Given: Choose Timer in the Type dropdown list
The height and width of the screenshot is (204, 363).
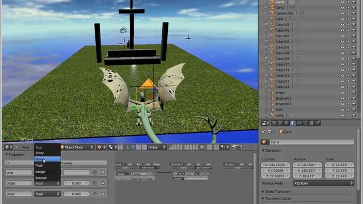Looking at the screenshot, I should coord(47,153).
